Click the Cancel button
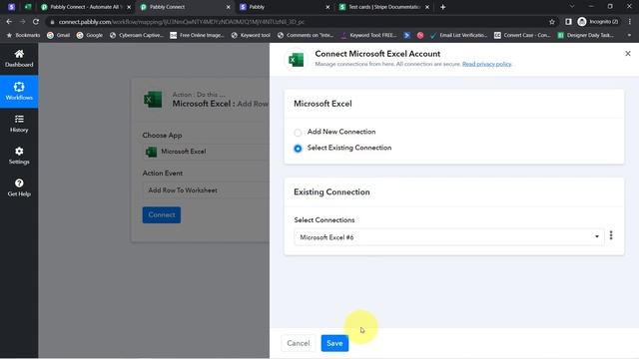 tap(299, 343)
